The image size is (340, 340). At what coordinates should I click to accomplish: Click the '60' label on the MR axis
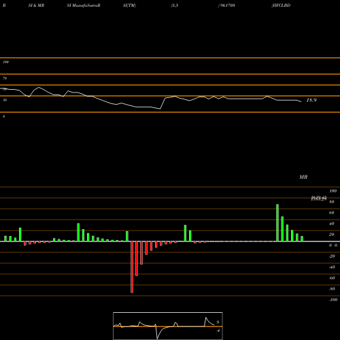click(332, 213)
